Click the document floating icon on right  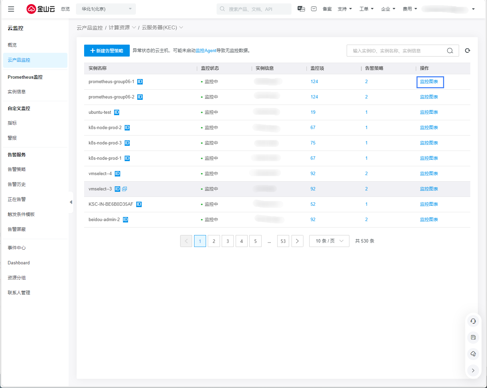[x=473, y=337]
